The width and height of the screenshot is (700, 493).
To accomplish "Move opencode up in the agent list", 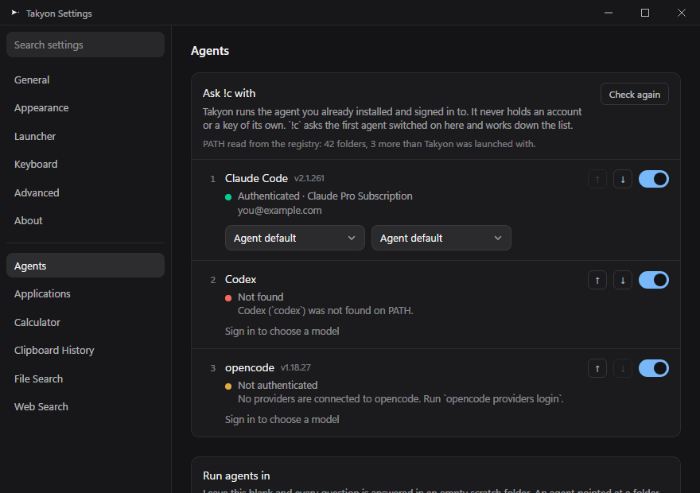I will coord(597,368).
